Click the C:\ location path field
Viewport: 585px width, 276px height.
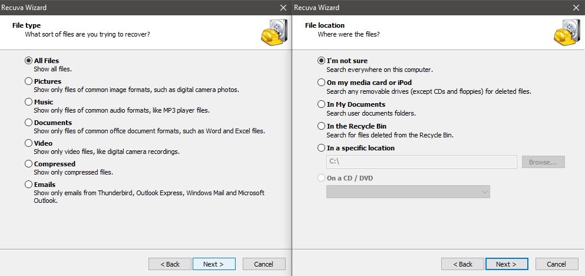[x=422, y=162]
